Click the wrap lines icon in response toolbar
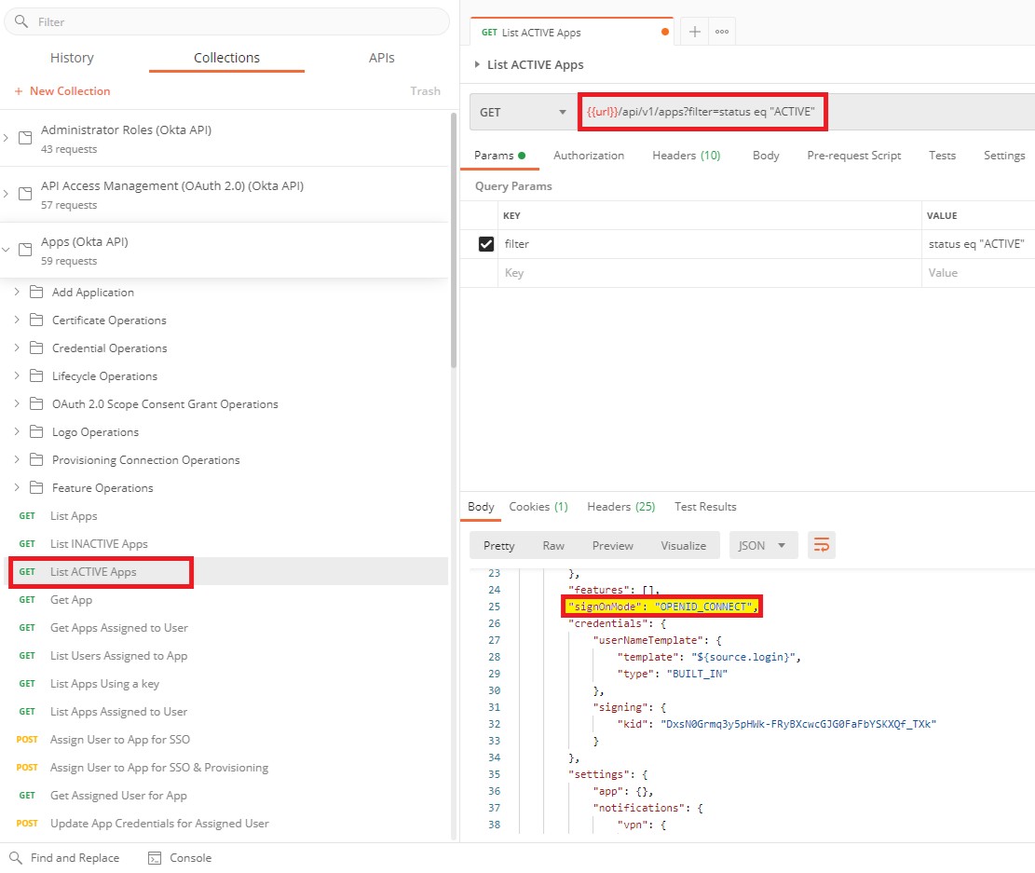The height and width of the screenshot is (873, 1035). pos(821,545)
